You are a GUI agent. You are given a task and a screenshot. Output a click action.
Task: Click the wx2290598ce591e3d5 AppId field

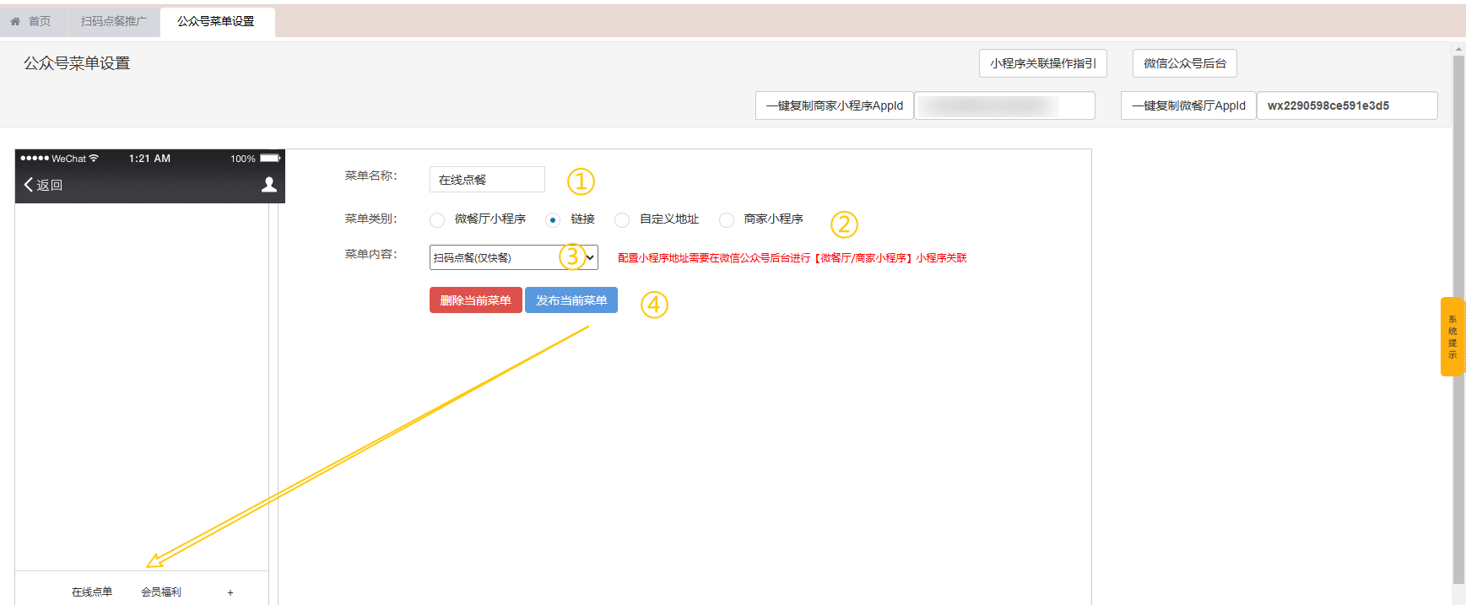[x=1347, y=105]
